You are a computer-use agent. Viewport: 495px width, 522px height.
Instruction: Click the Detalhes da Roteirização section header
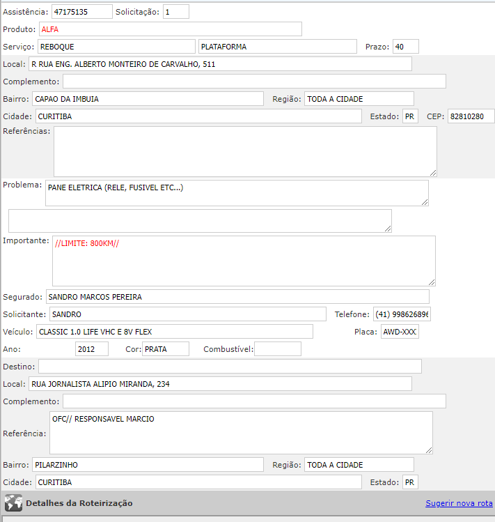(x=79, y=503)
